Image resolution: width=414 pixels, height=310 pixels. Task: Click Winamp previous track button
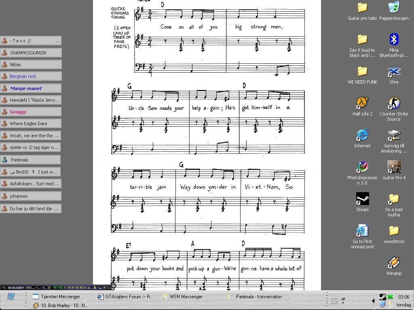click(70, 287)
